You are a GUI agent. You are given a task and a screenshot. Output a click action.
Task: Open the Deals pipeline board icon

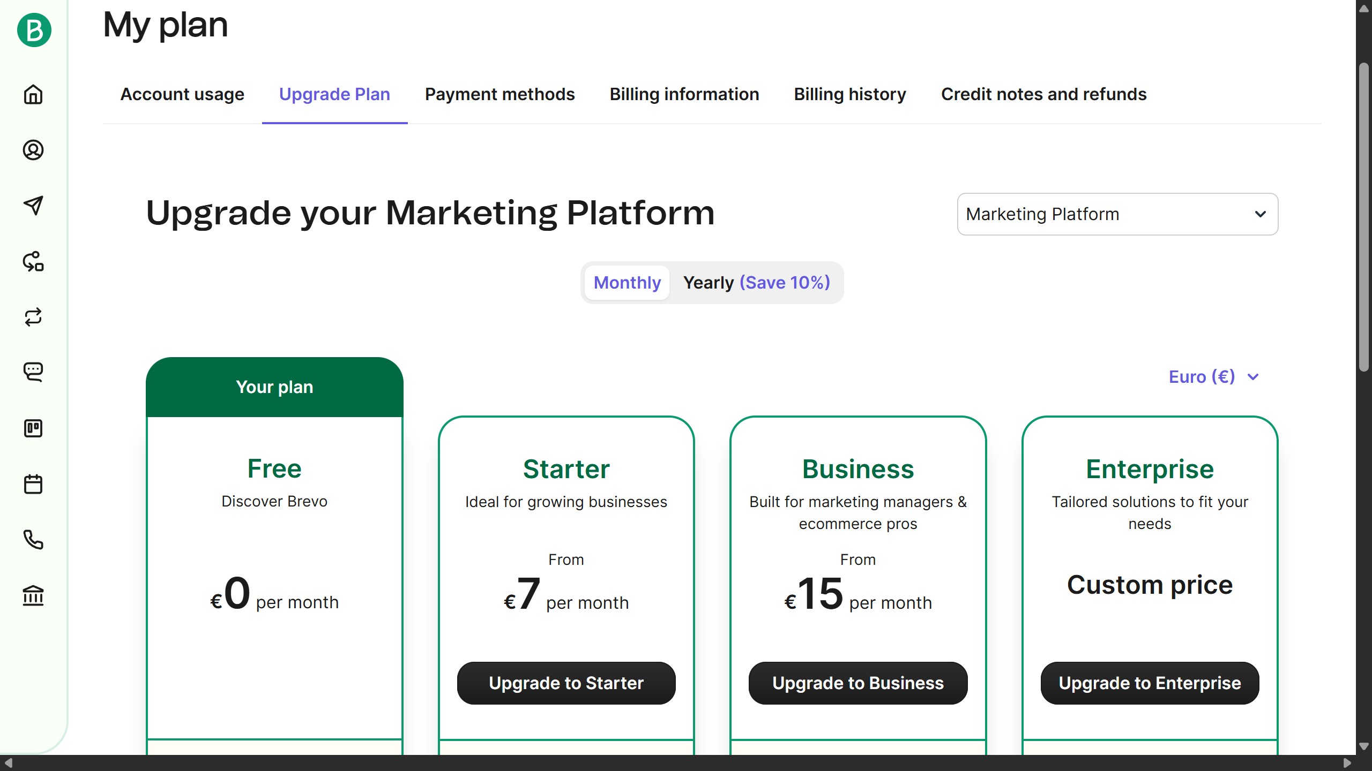tap(33, 428)
